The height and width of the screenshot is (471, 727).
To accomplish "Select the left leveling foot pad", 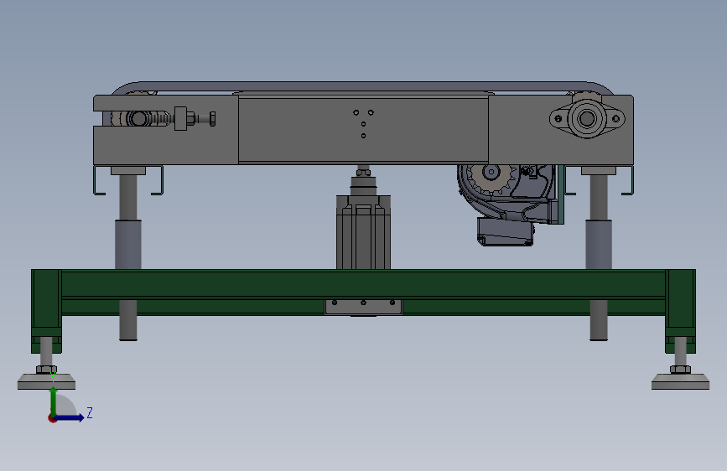I will pyautogui.click(x=46, y=382).
